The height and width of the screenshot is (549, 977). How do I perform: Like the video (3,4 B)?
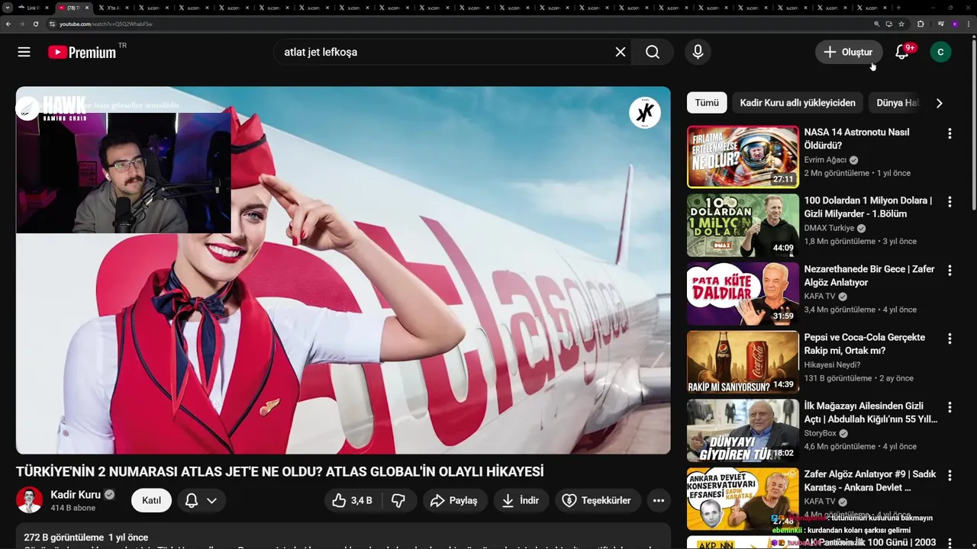[x=352, y=500]
